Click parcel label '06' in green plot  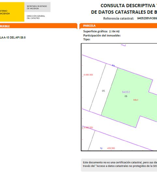(126, 96)
